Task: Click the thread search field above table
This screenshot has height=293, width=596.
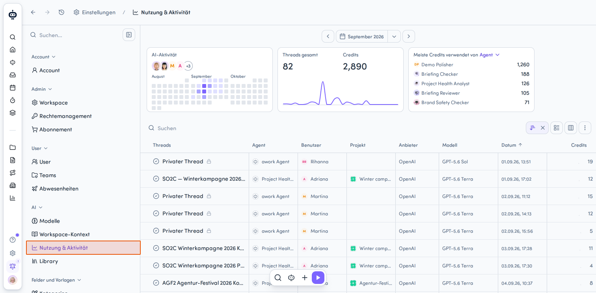Action: [237, 128]
